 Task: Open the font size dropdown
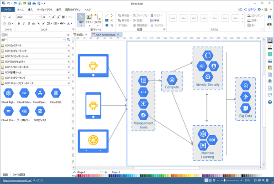pos(50,17)
